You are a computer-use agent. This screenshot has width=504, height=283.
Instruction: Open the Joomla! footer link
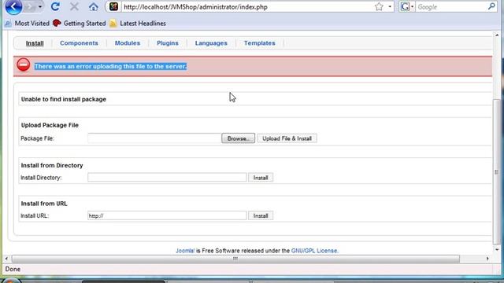[x=185, y=251]
